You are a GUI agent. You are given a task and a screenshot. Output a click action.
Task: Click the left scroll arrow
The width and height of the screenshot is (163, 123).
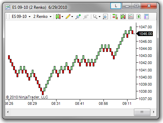(x=8, y=112)
